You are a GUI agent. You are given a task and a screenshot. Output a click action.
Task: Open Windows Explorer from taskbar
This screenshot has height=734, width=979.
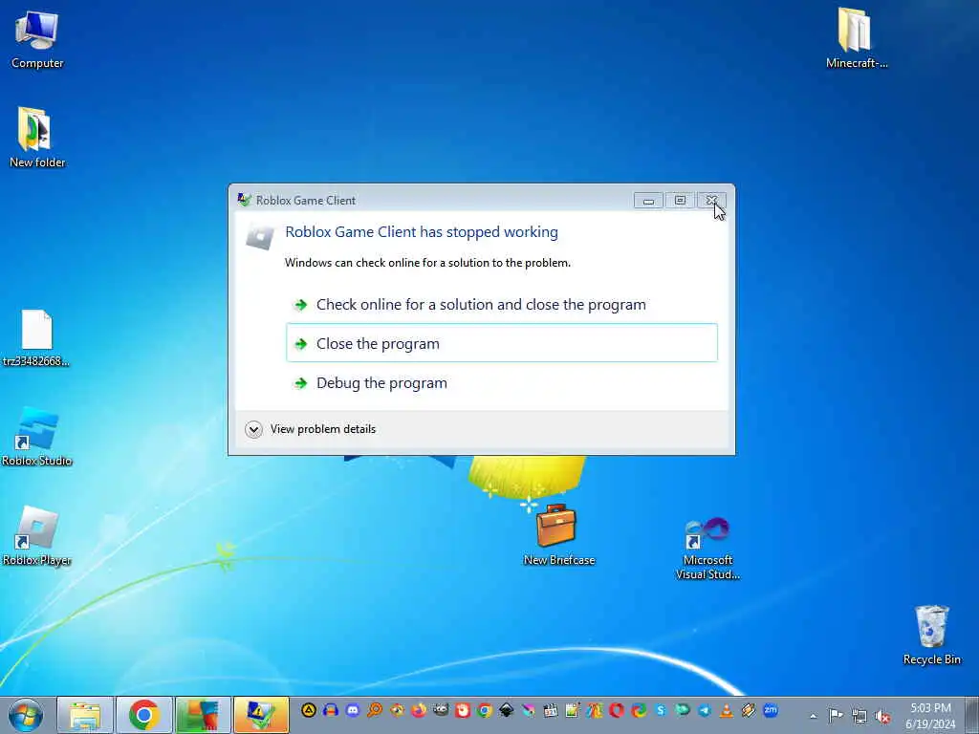click(85, 715)
